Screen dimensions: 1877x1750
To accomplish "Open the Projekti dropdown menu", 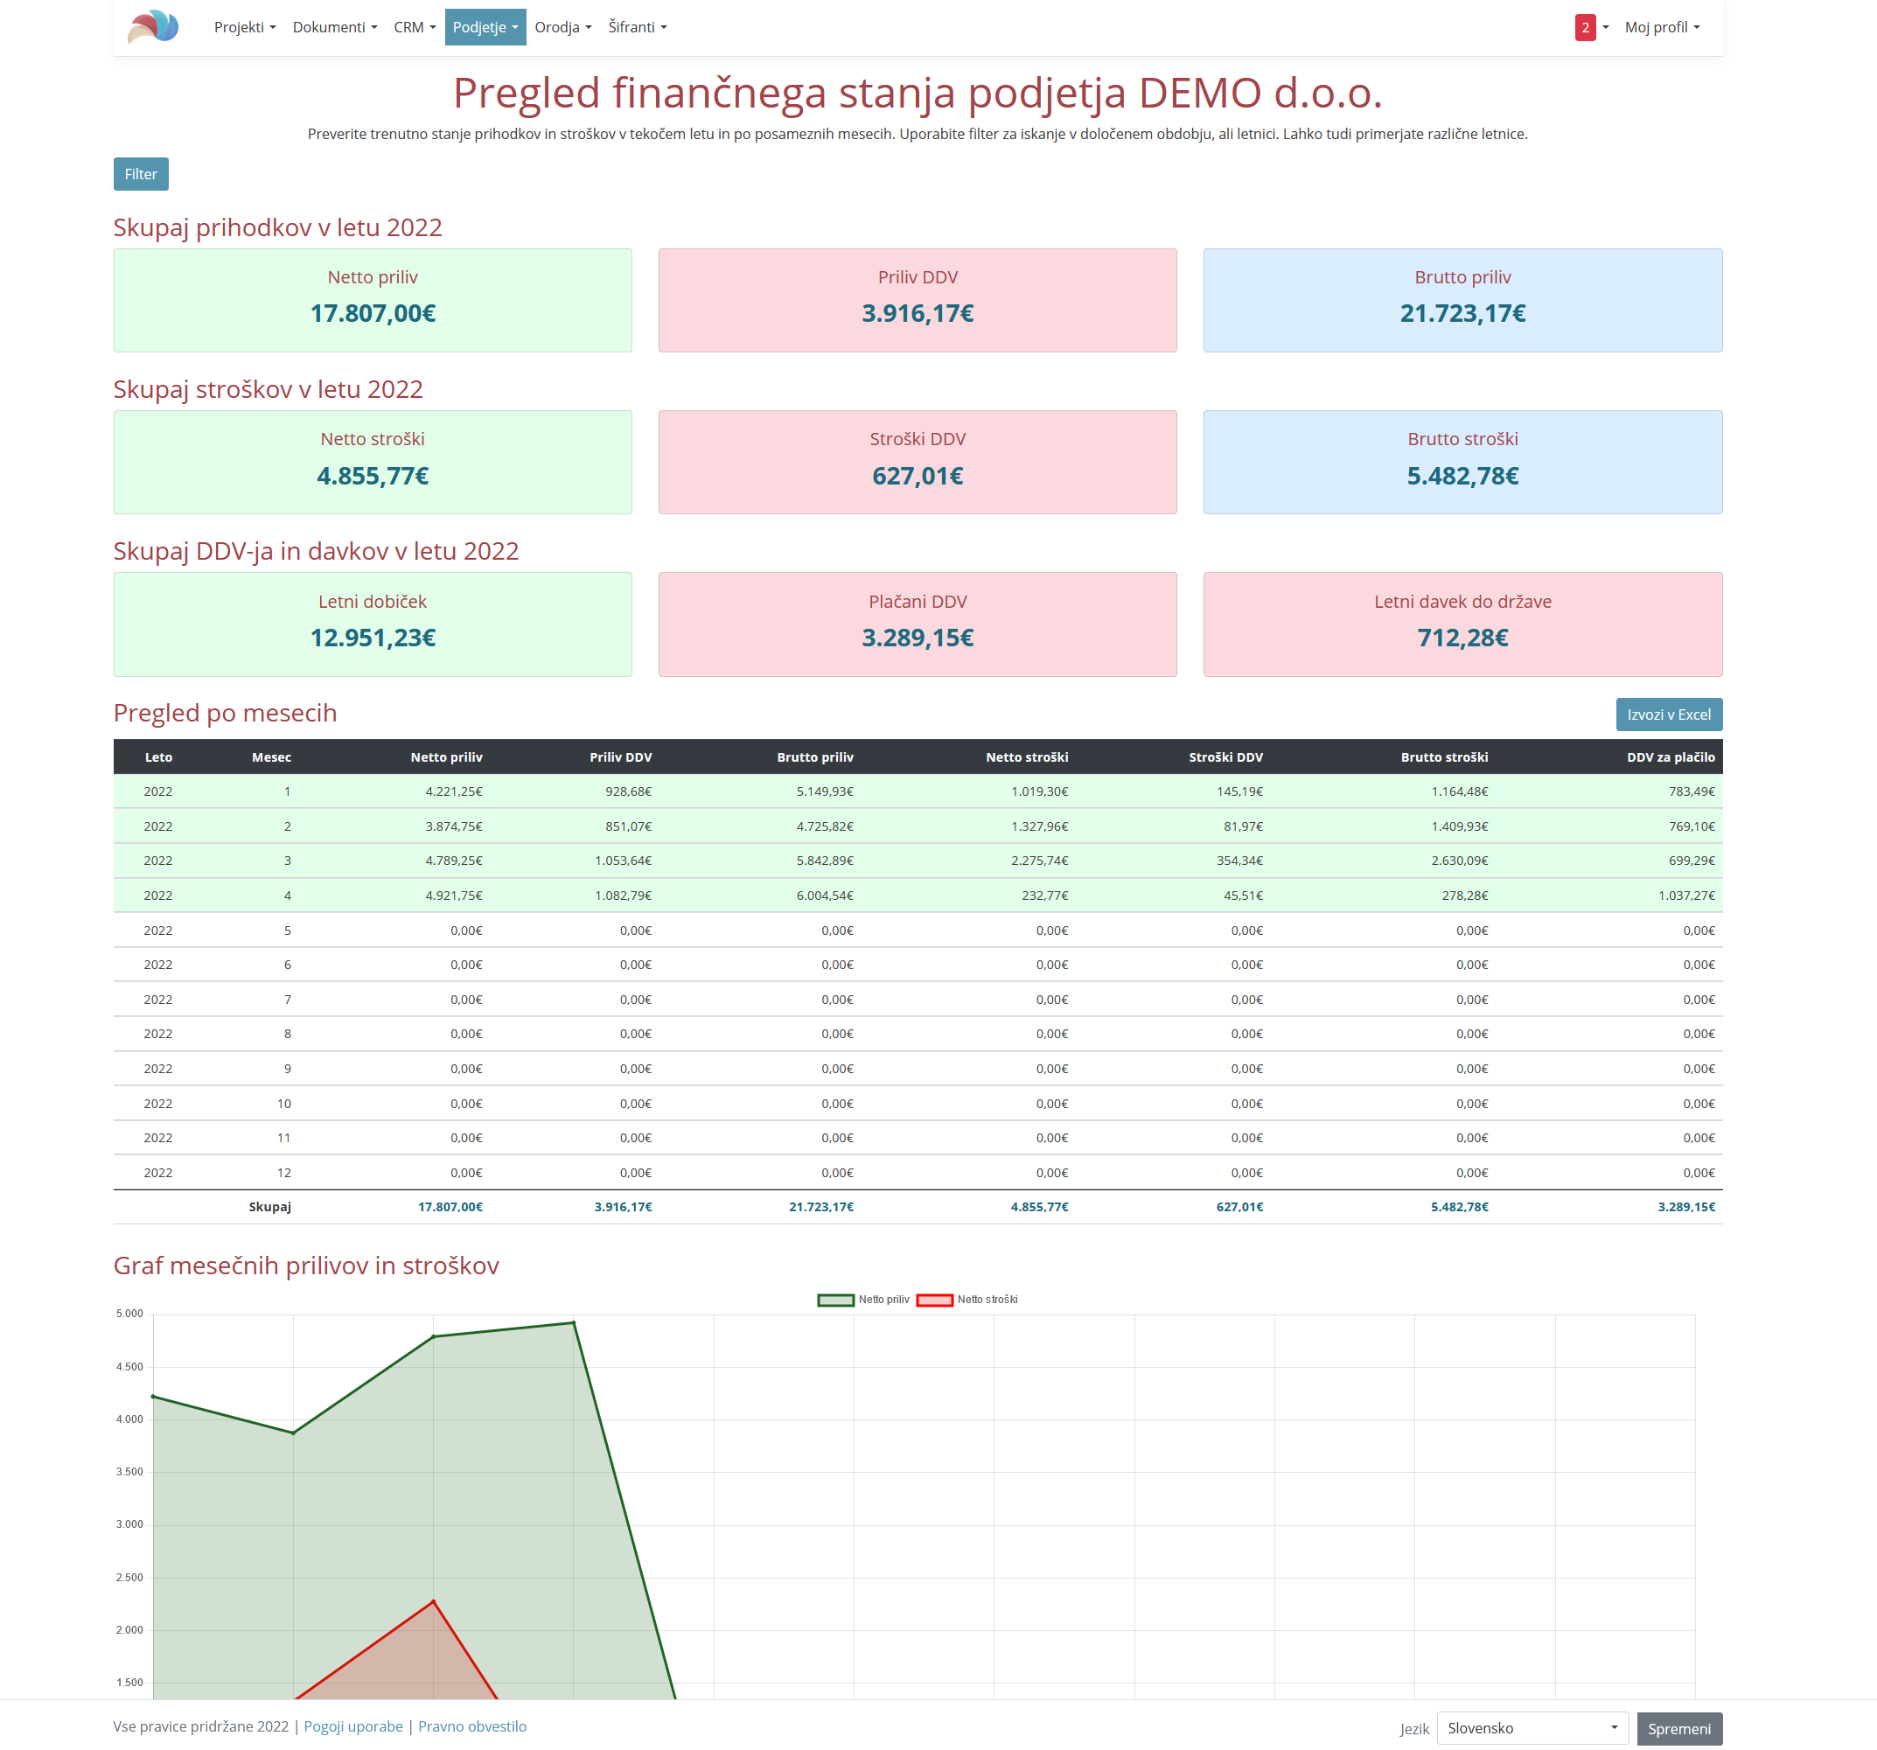I will (x=245, y=27).
